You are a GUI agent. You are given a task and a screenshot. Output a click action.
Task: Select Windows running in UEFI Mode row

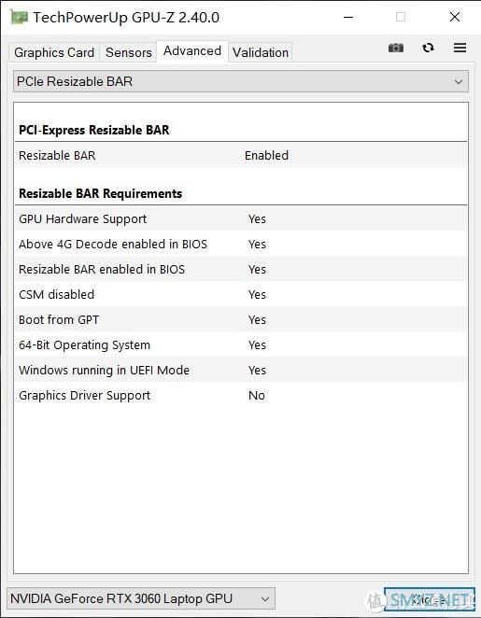[241, 370]
